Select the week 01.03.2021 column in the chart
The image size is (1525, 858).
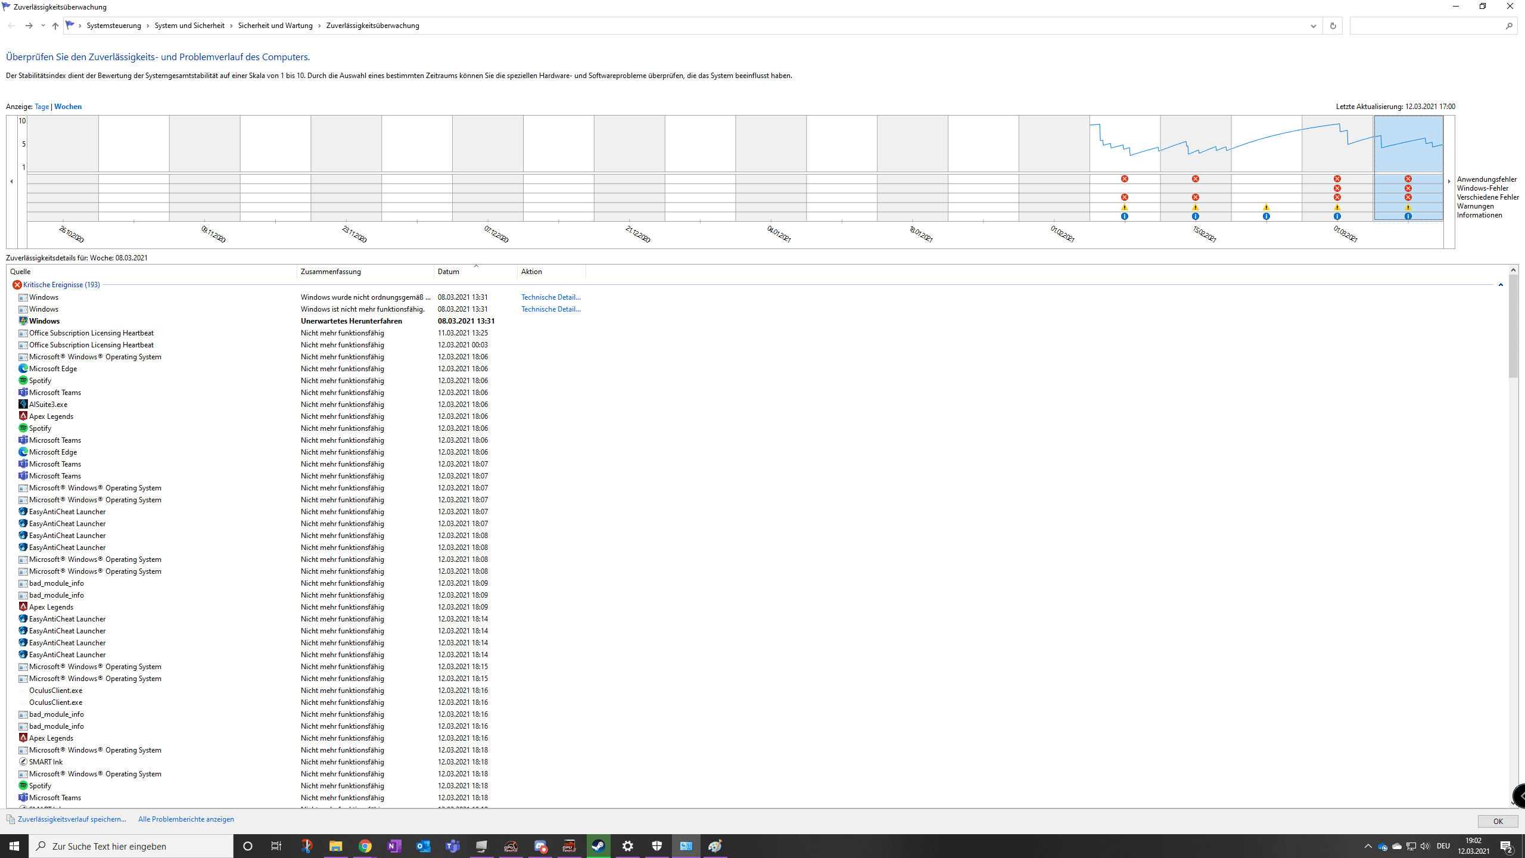[x=1337, y=168]
